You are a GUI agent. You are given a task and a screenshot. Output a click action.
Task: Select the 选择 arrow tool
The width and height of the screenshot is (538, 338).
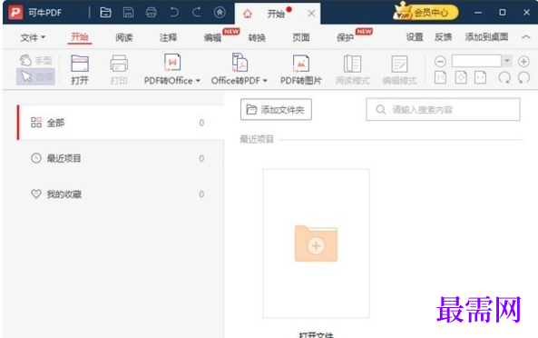pos(35,76)
